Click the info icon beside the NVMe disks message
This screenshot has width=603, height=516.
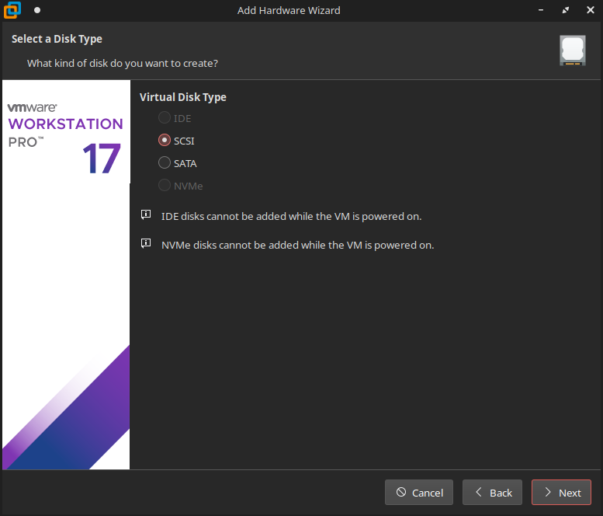click(146, 244)
